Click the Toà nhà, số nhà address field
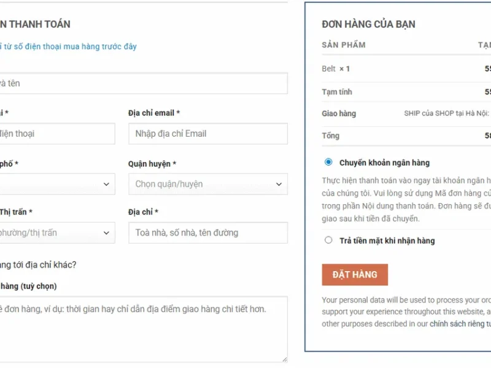Image resolution: width=491 pixels, height=368 pixels. [207, 232]
